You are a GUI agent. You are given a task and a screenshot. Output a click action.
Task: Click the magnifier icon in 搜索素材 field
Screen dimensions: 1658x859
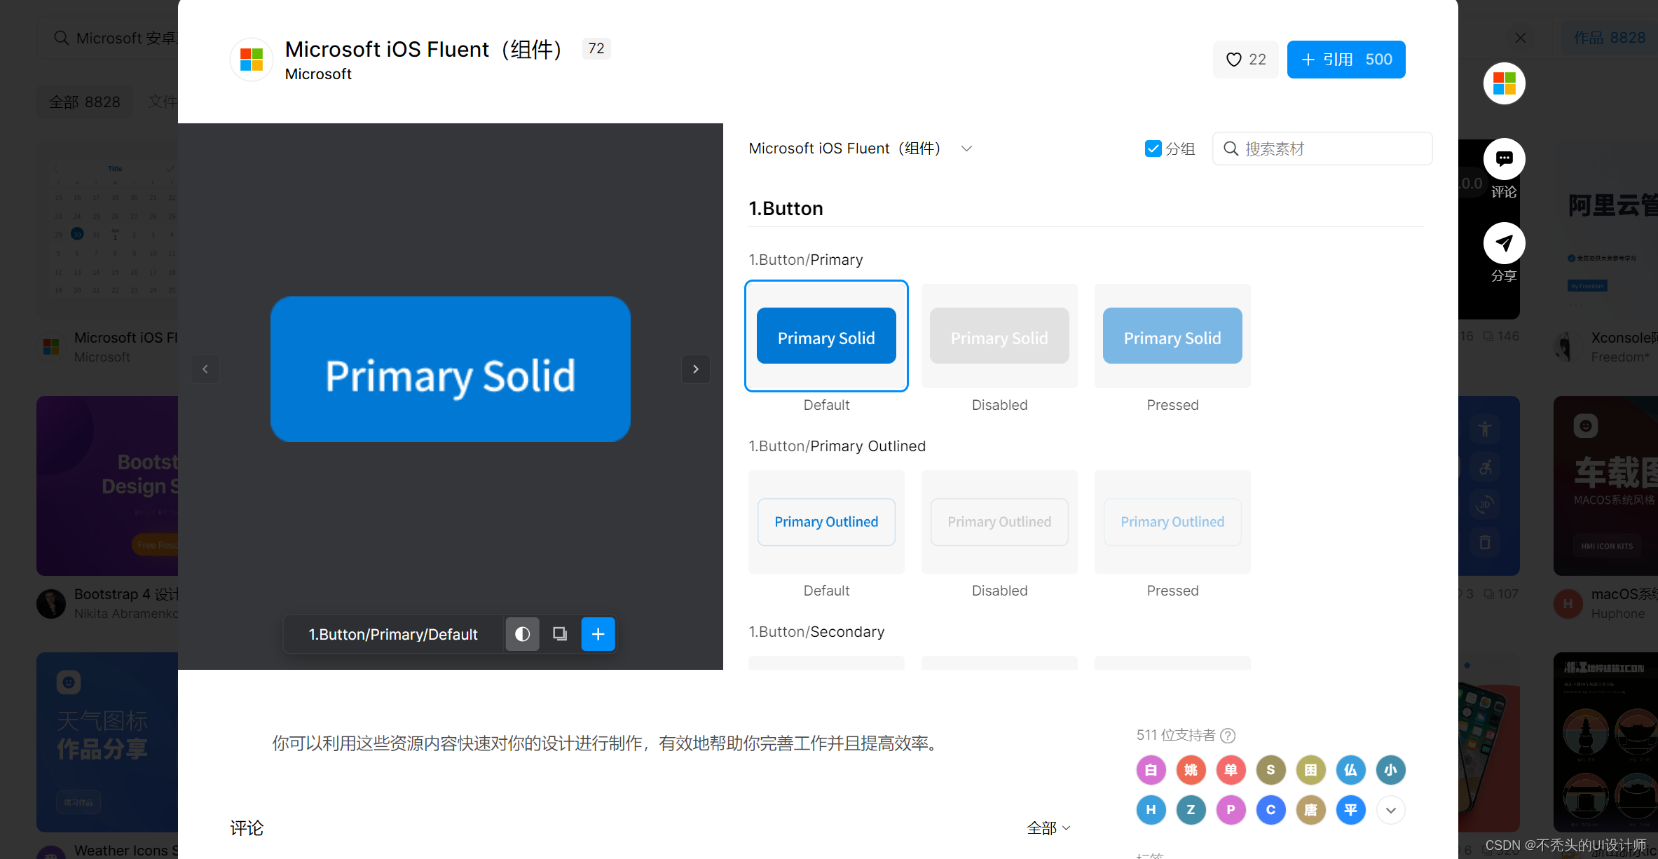pyautogui.click(x=1231, y=149)
